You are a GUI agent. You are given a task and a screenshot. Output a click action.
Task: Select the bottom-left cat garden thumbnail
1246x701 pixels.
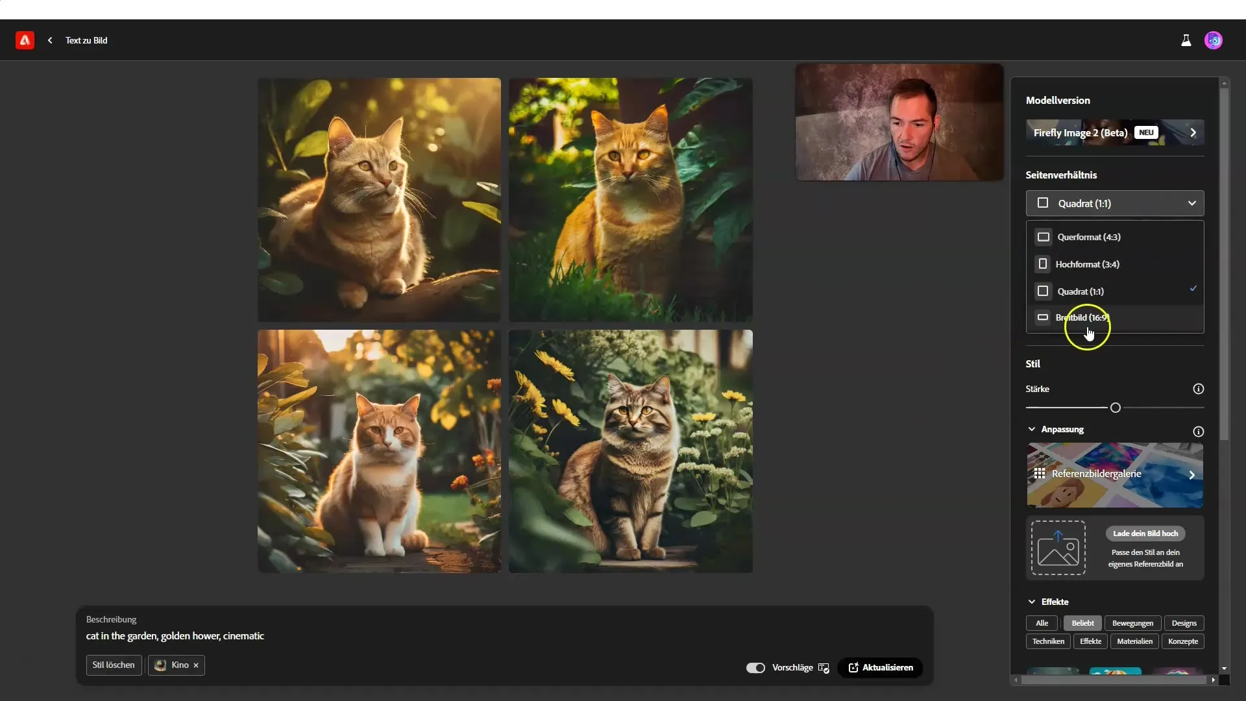[x=379, y=451]
